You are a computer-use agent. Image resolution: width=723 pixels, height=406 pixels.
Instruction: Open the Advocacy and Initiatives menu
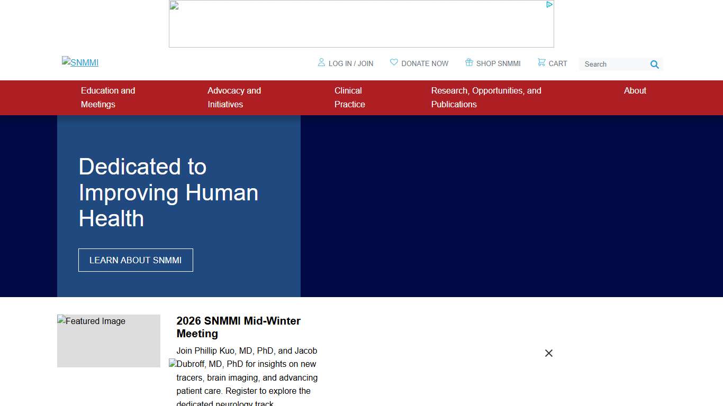[234, 97]
